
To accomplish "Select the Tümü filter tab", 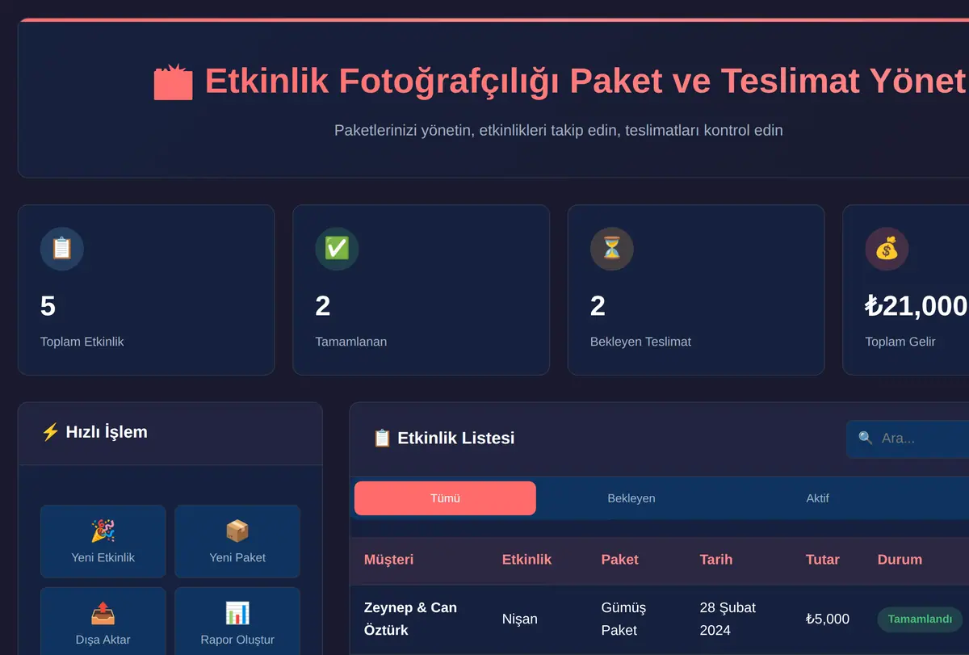I will [445, 498].
